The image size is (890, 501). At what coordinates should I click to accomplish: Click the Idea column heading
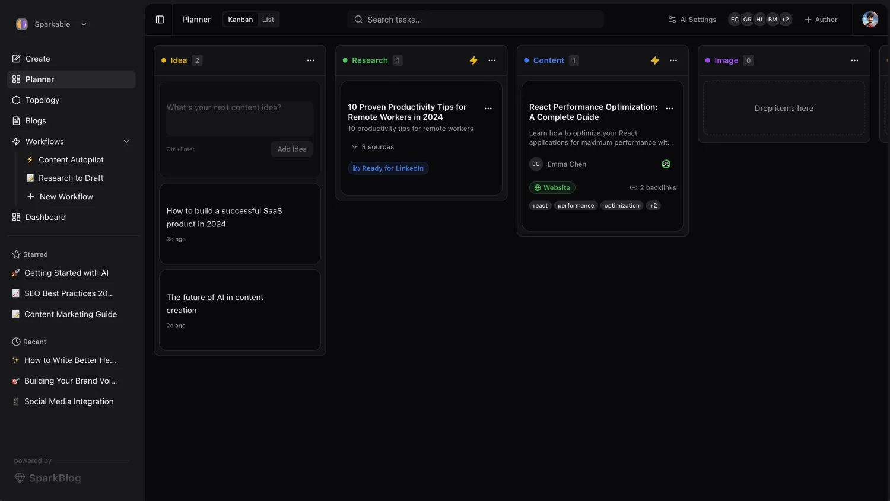[179, 60]
